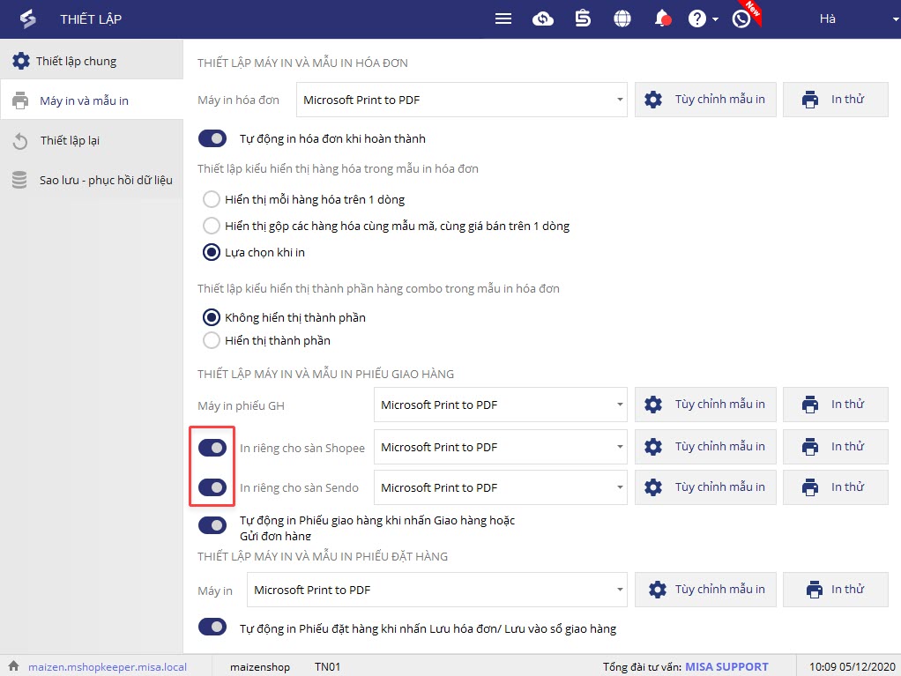901x676 pixels.
Task: Toggle In riêng cho sàn Sendo switch
Action: pos(212,487)
